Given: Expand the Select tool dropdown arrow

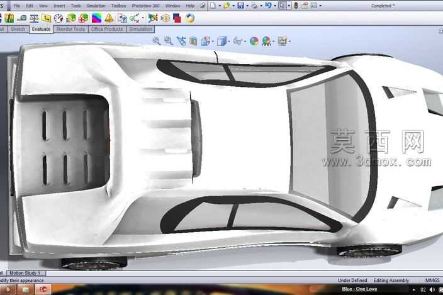Looking at the screenshot, I should [289, 6].
